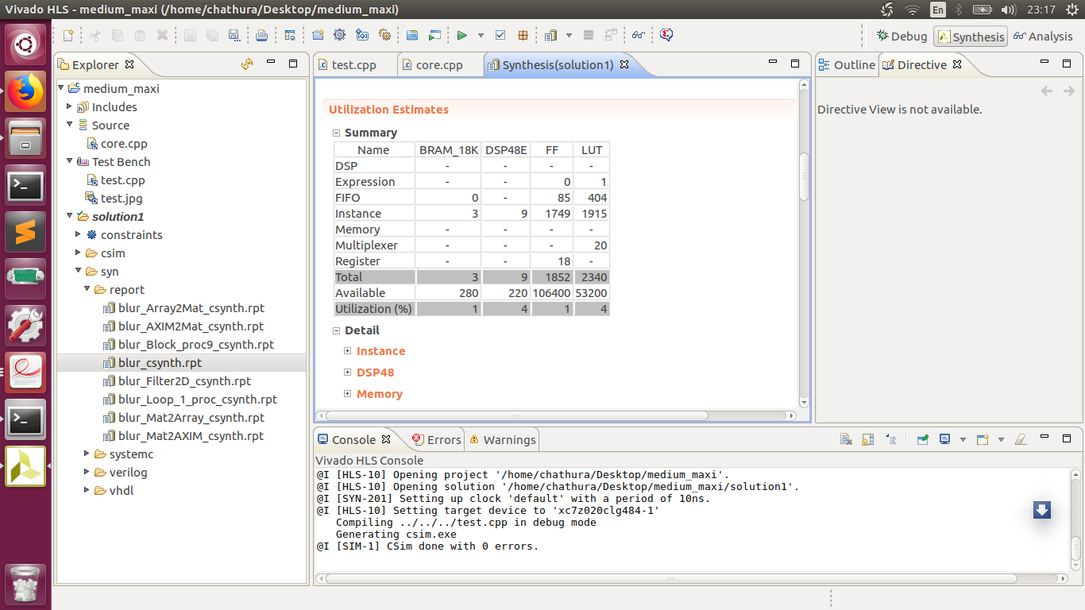Expand the DSP48 detail section

tap(348, 373)
